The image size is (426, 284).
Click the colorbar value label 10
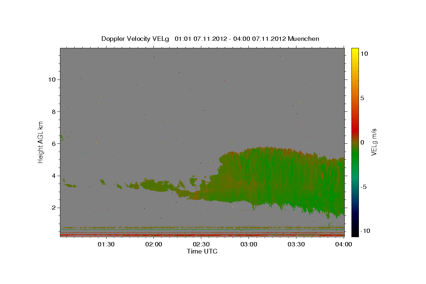[x=364, y=53]
